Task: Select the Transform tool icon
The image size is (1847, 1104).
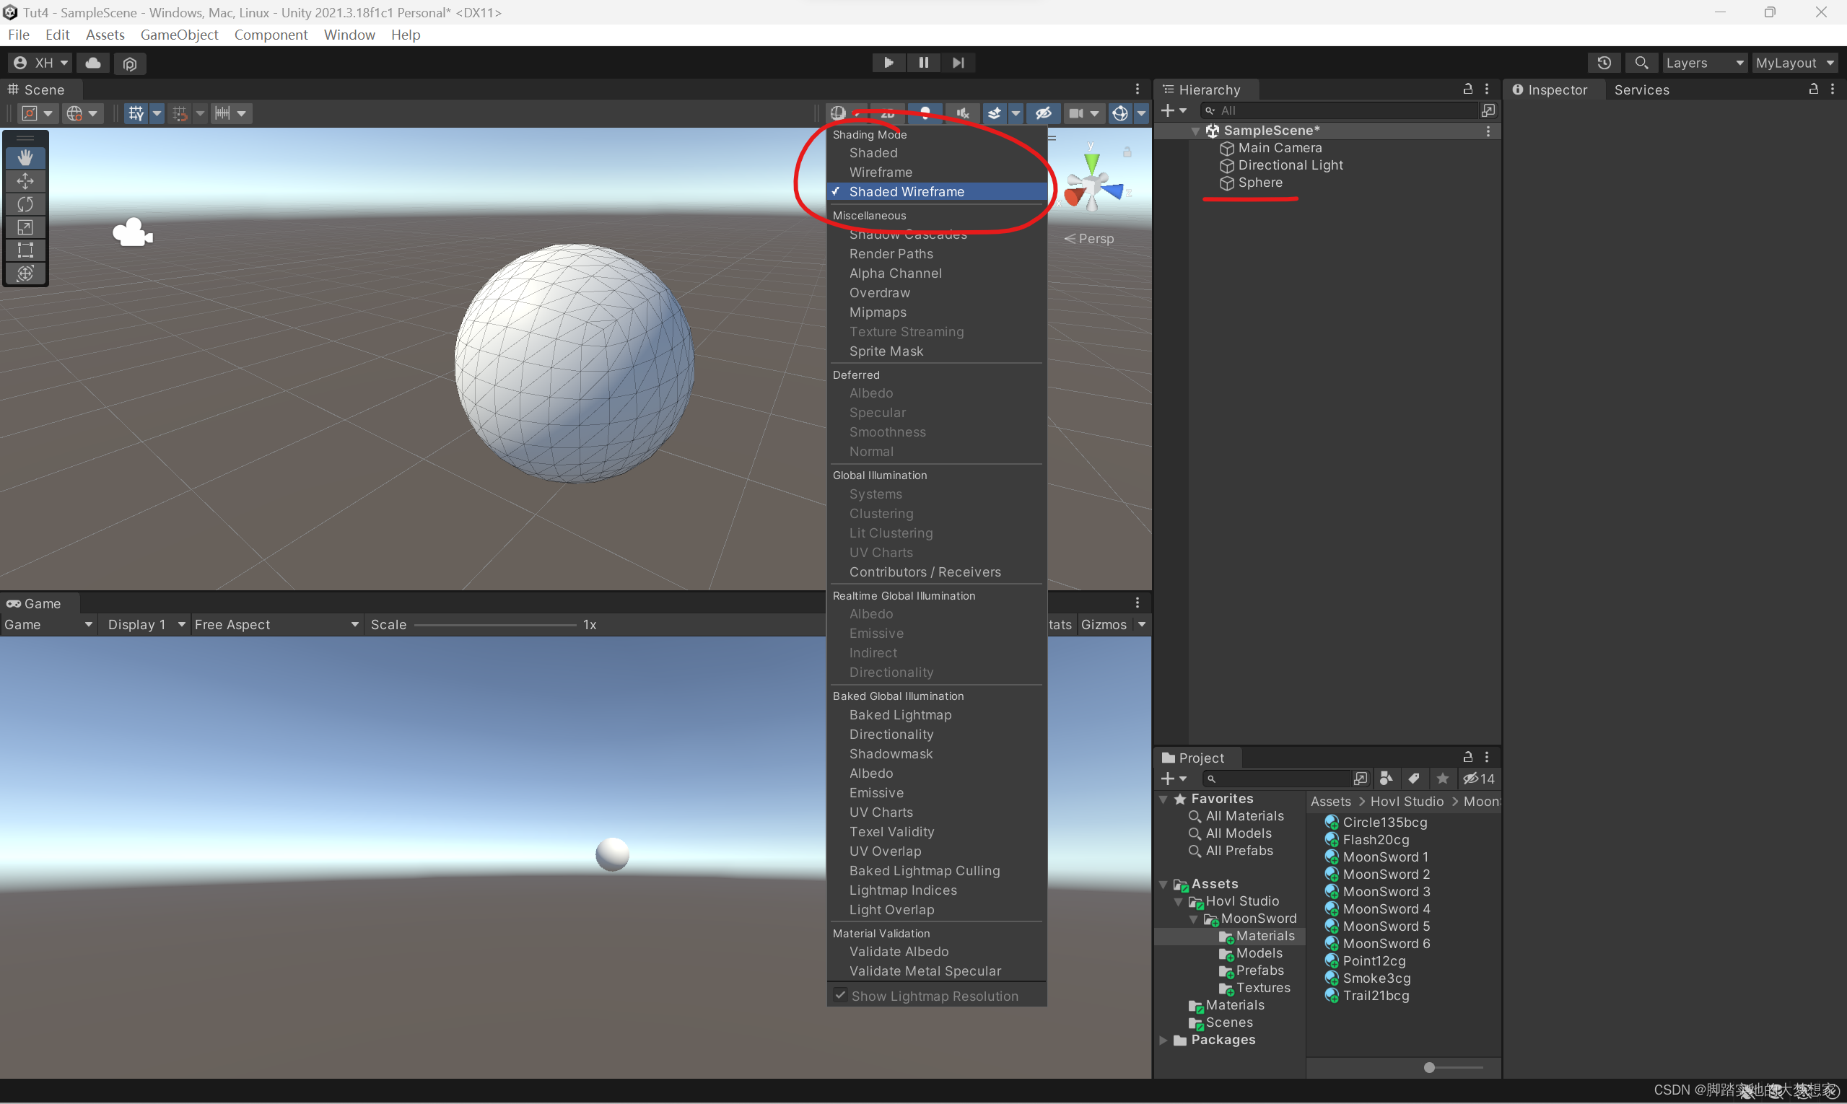Action: 25,273
